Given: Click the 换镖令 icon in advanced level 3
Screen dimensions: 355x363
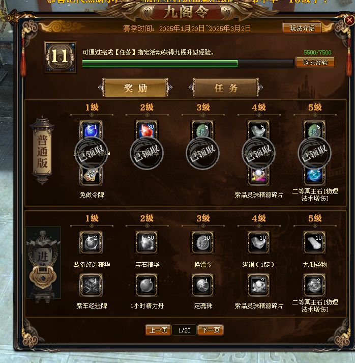Looking at the screenshot, I should tap(202, 242).
